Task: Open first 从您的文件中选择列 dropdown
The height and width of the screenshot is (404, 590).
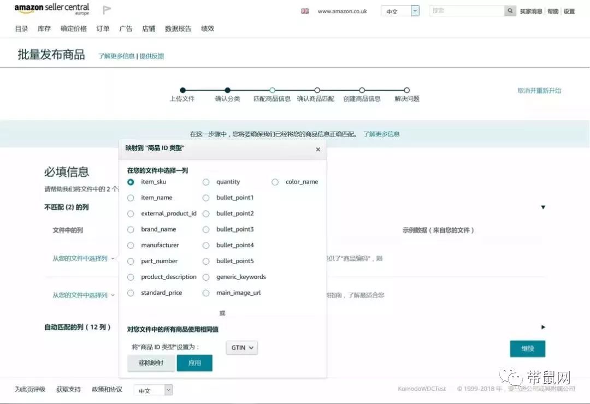Action: [x=83, y=258]
